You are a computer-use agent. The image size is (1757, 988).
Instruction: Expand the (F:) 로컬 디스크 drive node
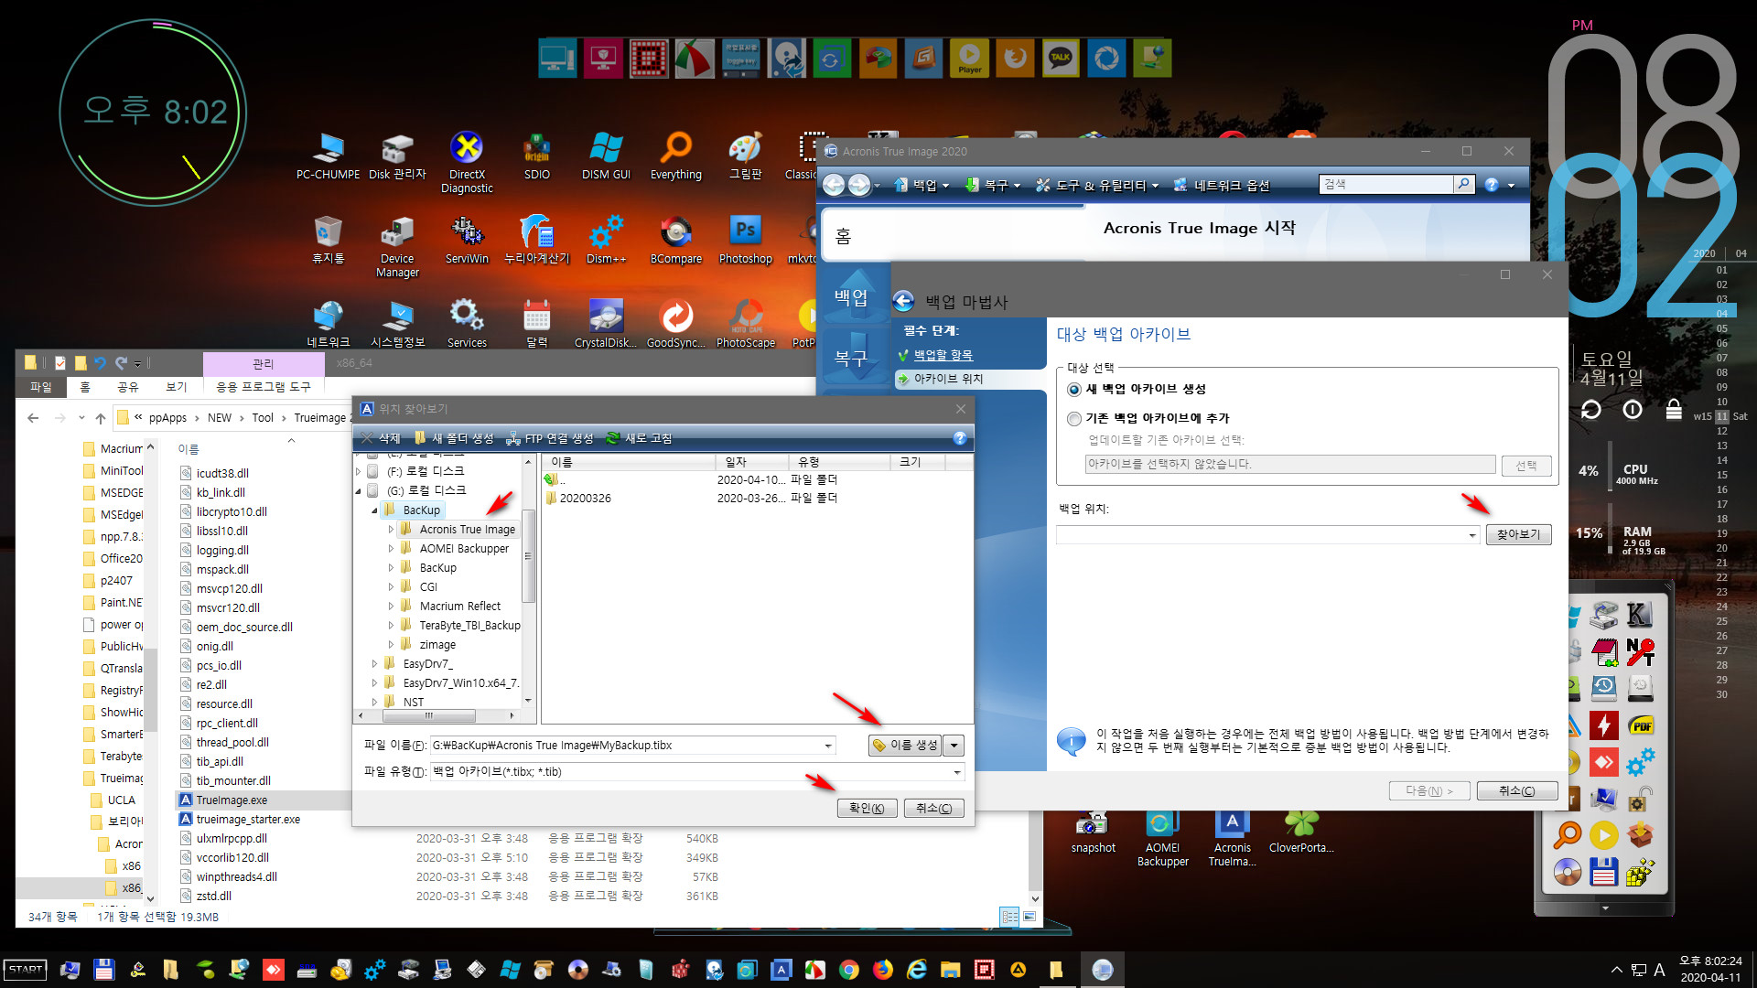(x=358, y=472)
